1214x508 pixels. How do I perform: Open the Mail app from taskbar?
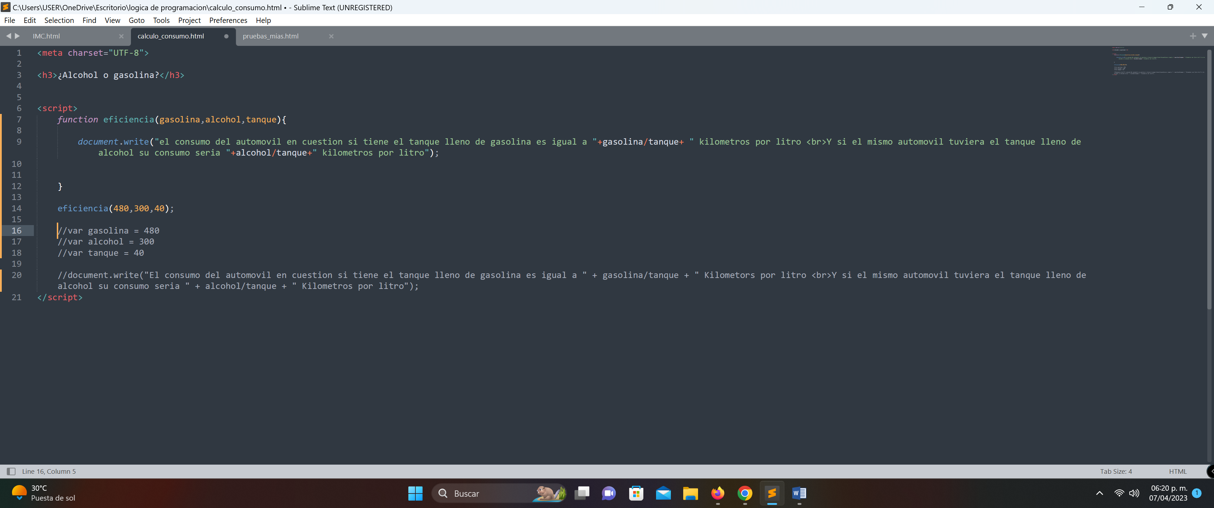(x=663, y=494)
